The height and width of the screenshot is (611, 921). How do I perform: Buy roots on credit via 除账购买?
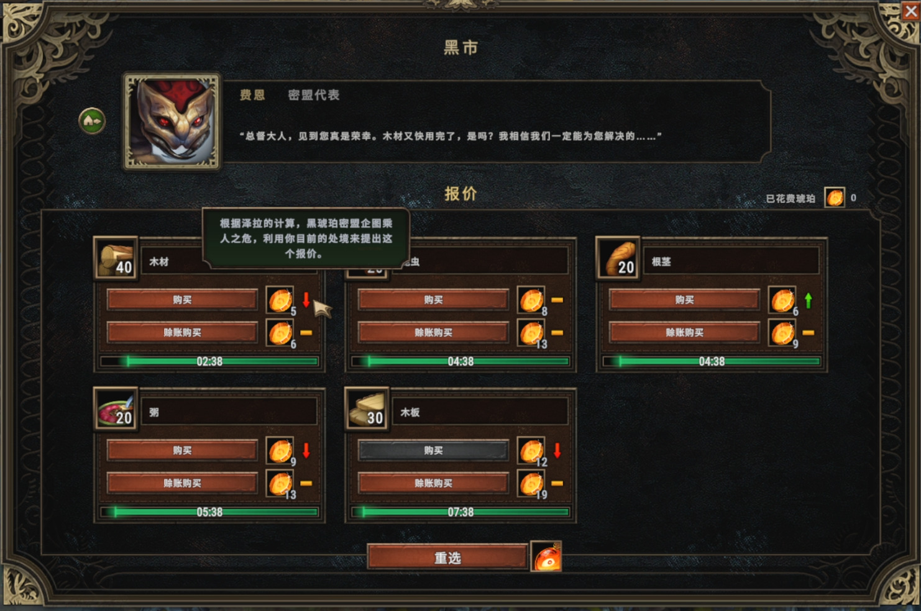(684, 333)
